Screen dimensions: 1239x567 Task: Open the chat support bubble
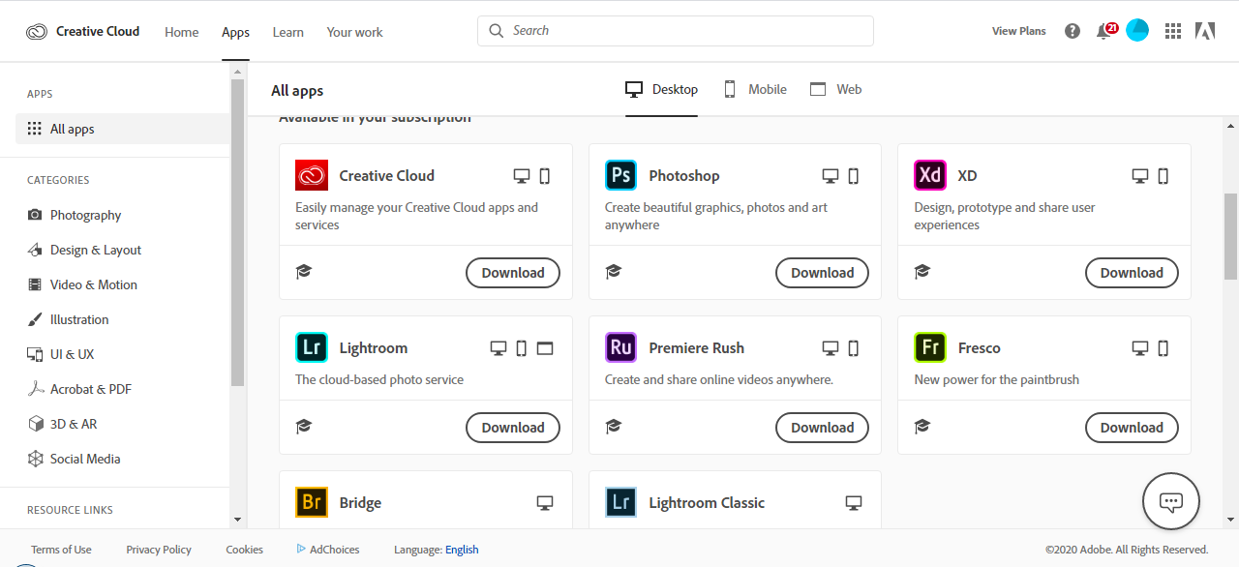point(1171,502)
